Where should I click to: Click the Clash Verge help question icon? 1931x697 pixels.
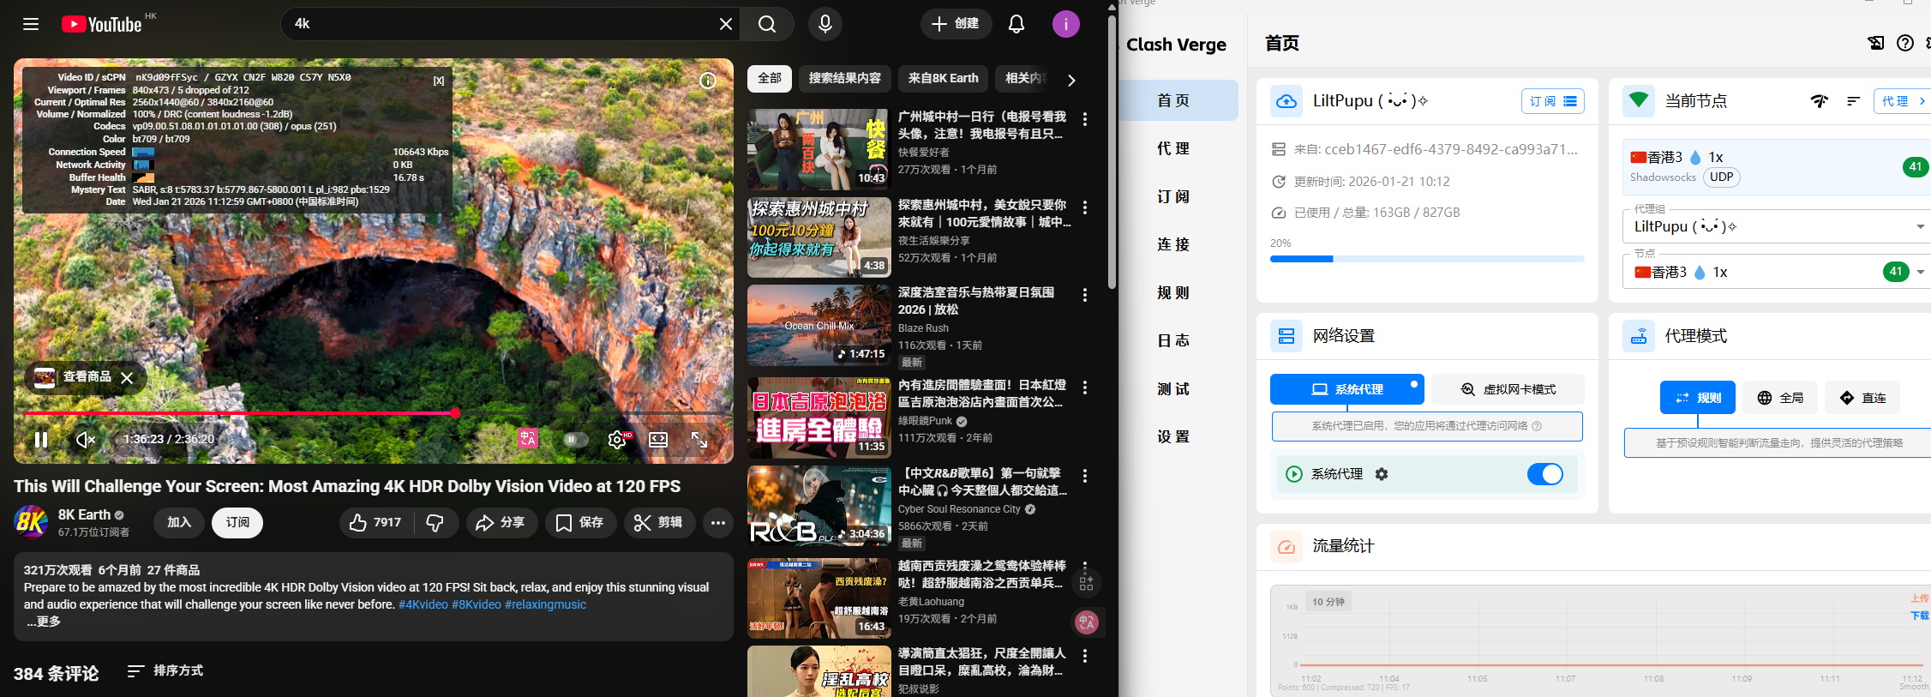click(1904, 43)
